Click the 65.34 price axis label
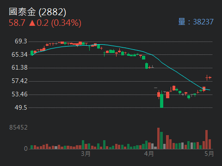The image size is (222, 166). 19,54
